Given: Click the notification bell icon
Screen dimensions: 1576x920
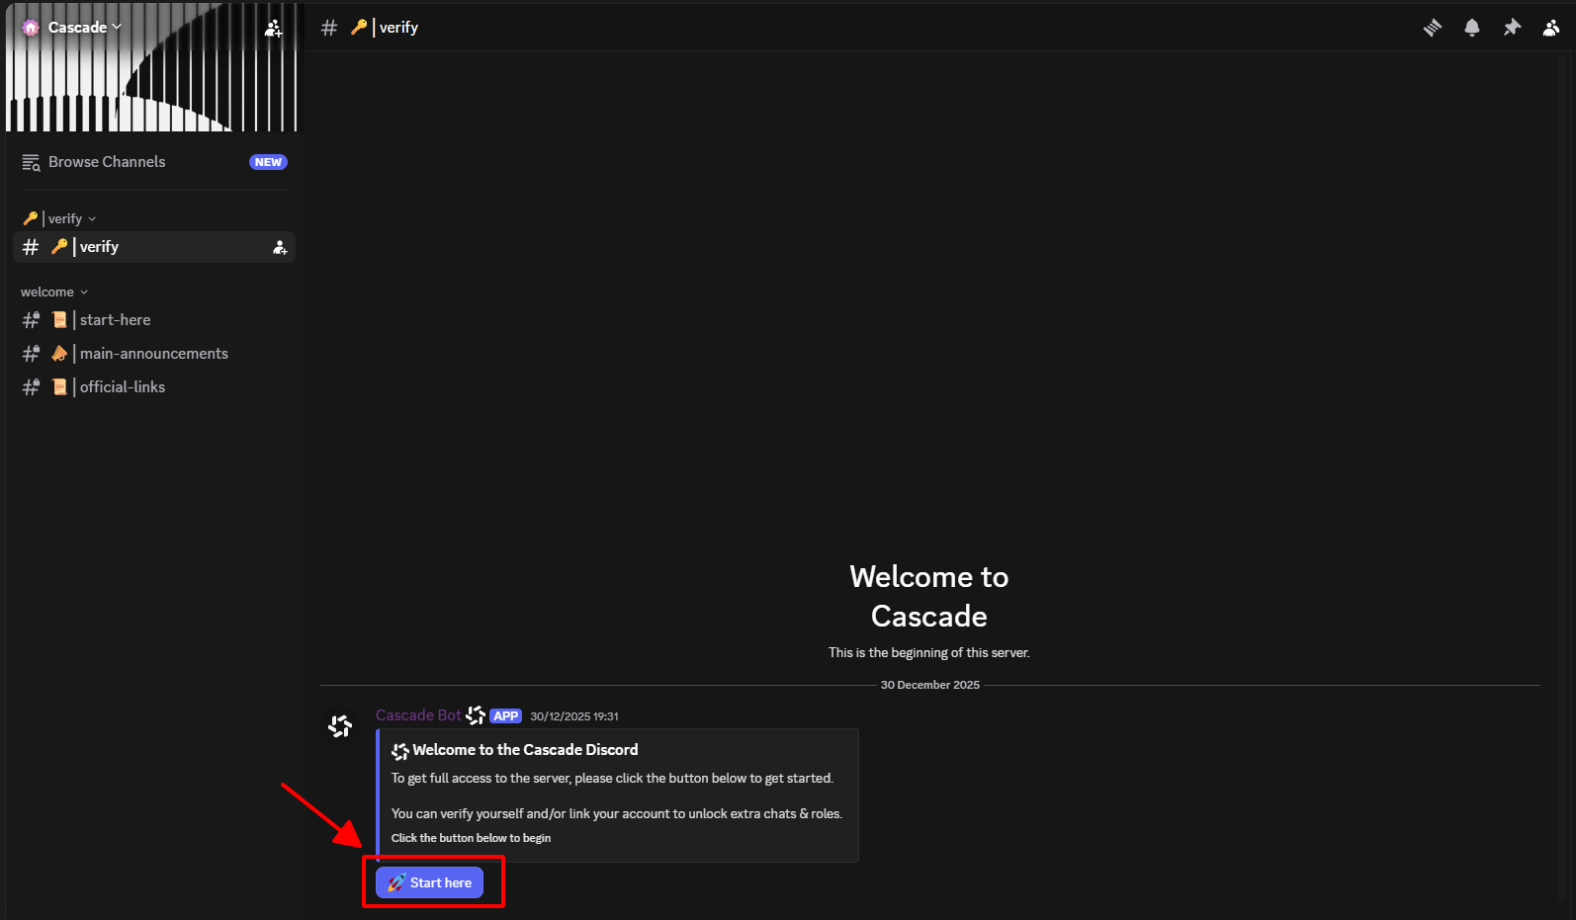Looking at the screenshot, I should point(1471,28).
